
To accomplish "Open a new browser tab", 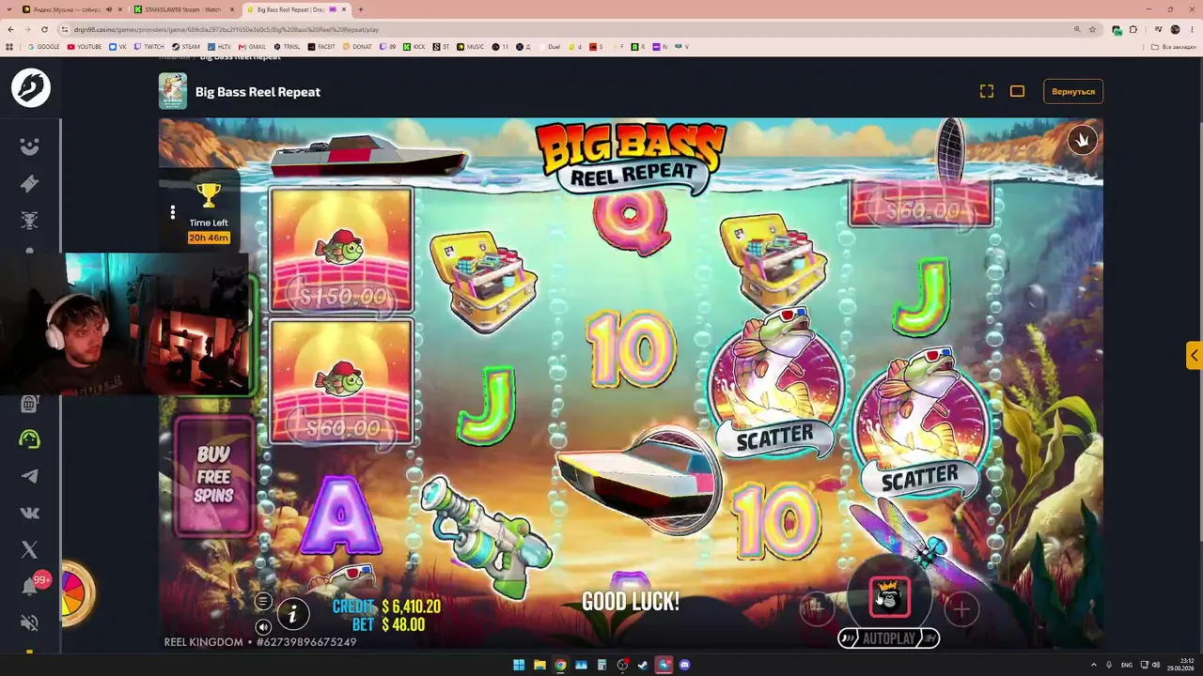I will [361, 9].
